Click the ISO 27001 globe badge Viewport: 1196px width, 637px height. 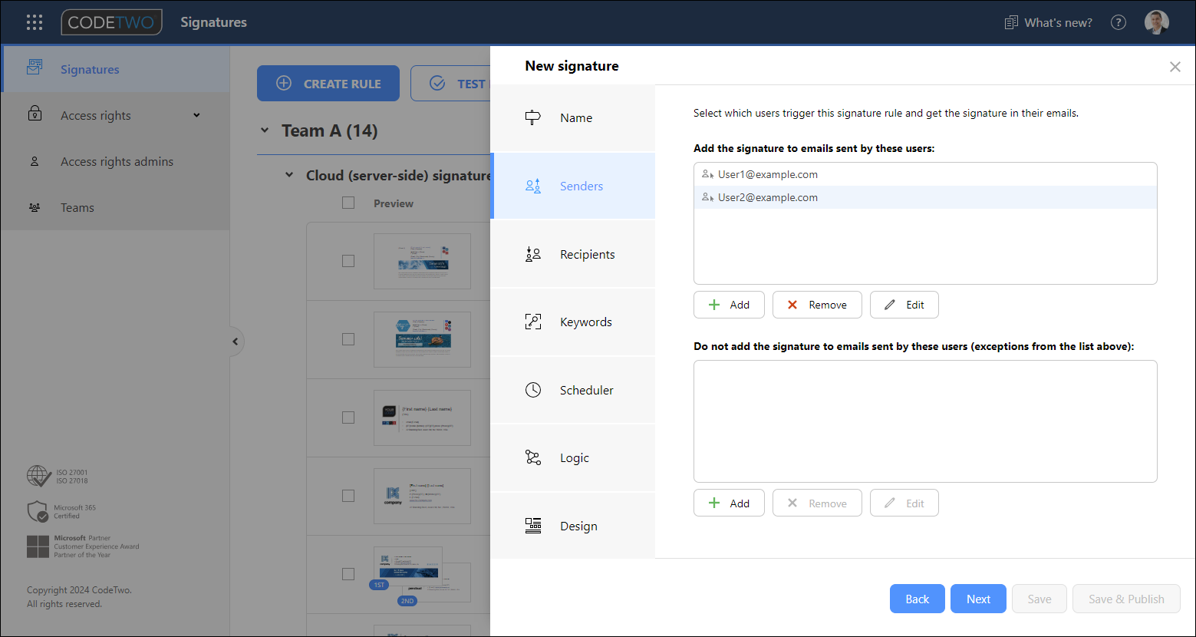(39, 476)
